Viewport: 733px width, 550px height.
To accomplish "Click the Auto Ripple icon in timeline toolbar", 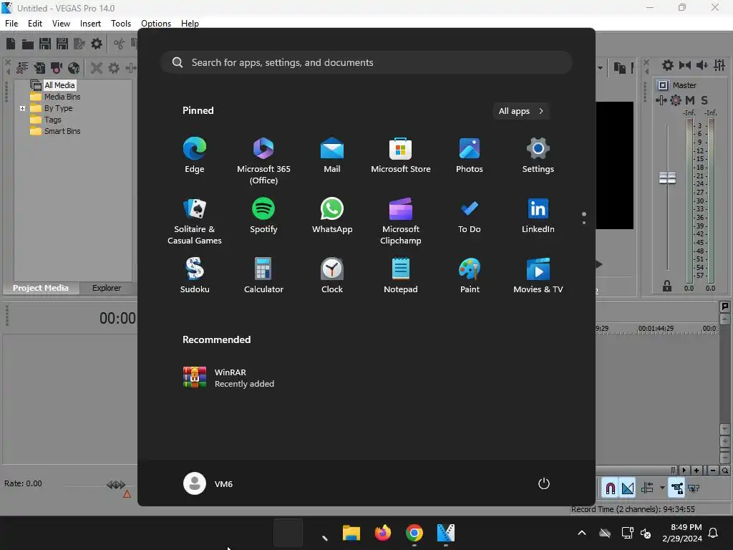I will 647,488.
